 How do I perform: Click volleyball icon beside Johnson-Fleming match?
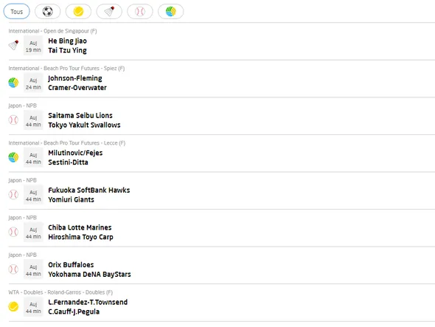click(13, 83)
